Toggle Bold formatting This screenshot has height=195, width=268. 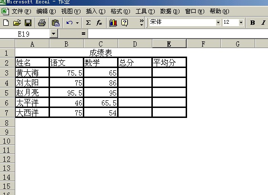pos(252,22)
